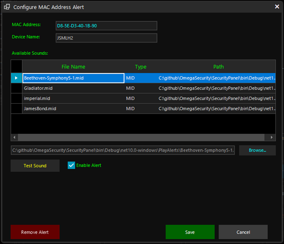Viewport: 284px width, 244px height.
Task: Click the Remove Alert button
Action: (x=35, y=232)
